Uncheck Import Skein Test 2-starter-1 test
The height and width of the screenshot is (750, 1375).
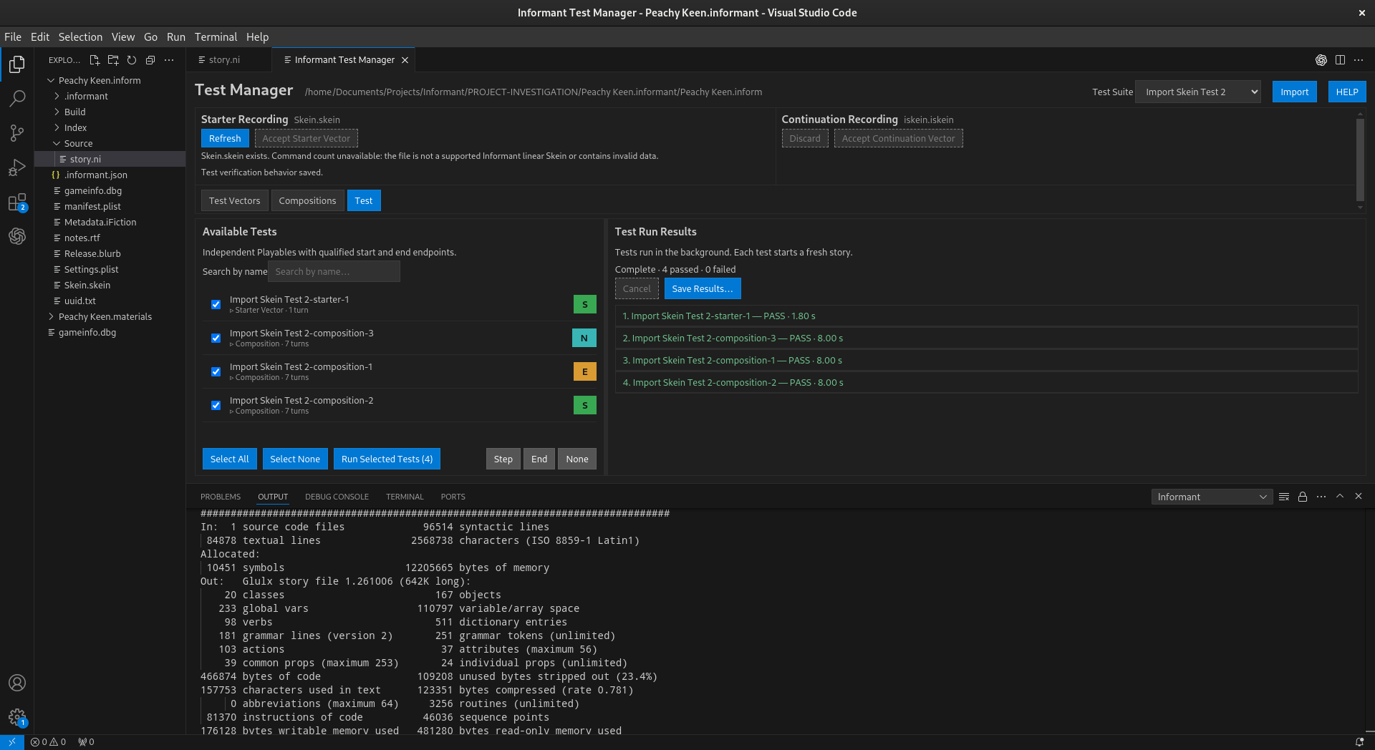click(216, 304)
